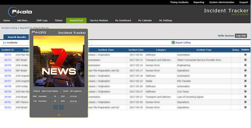Image resolution: width=251 pixels, height=128 pixels.
Task: Delete the File Transfer incident dated 2017-05-23
Action: click(x=245, y=81)
